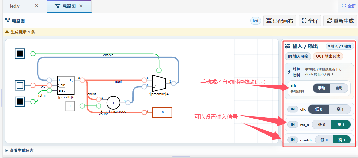Click the IN tag beside clk

pyautogui.click(x=293, y=109)
